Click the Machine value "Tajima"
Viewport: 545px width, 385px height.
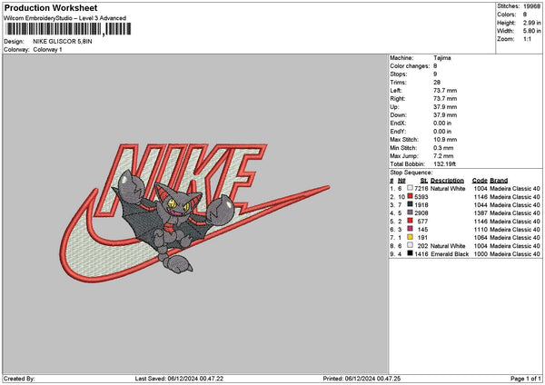tap(442, 58)
